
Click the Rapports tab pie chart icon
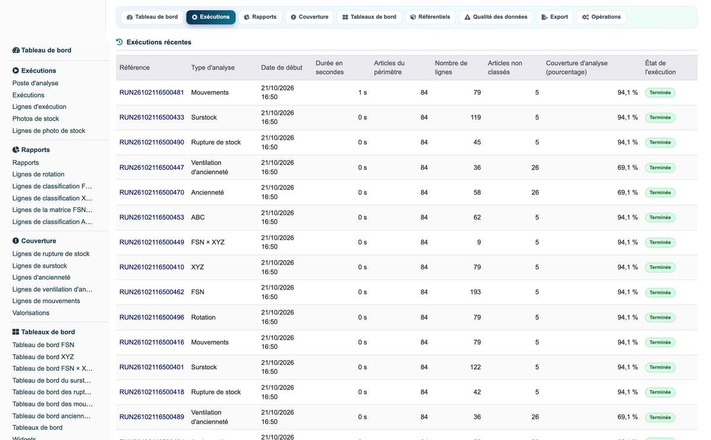tap(246, 17)
